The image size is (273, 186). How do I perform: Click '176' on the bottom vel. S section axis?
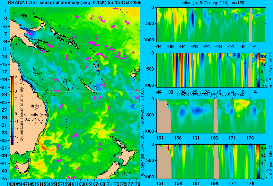[x=251, y=183]
